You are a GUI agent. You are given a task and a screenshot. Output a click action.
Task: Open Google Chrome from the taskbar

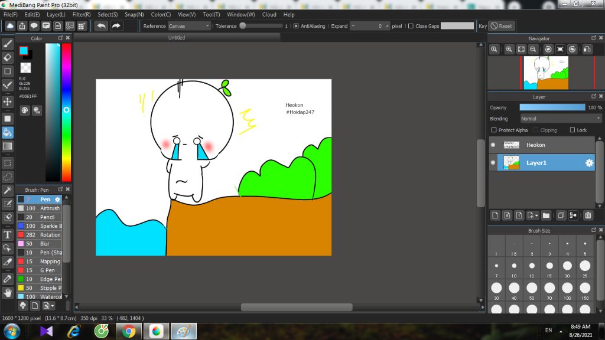click(x=128, y=332)
